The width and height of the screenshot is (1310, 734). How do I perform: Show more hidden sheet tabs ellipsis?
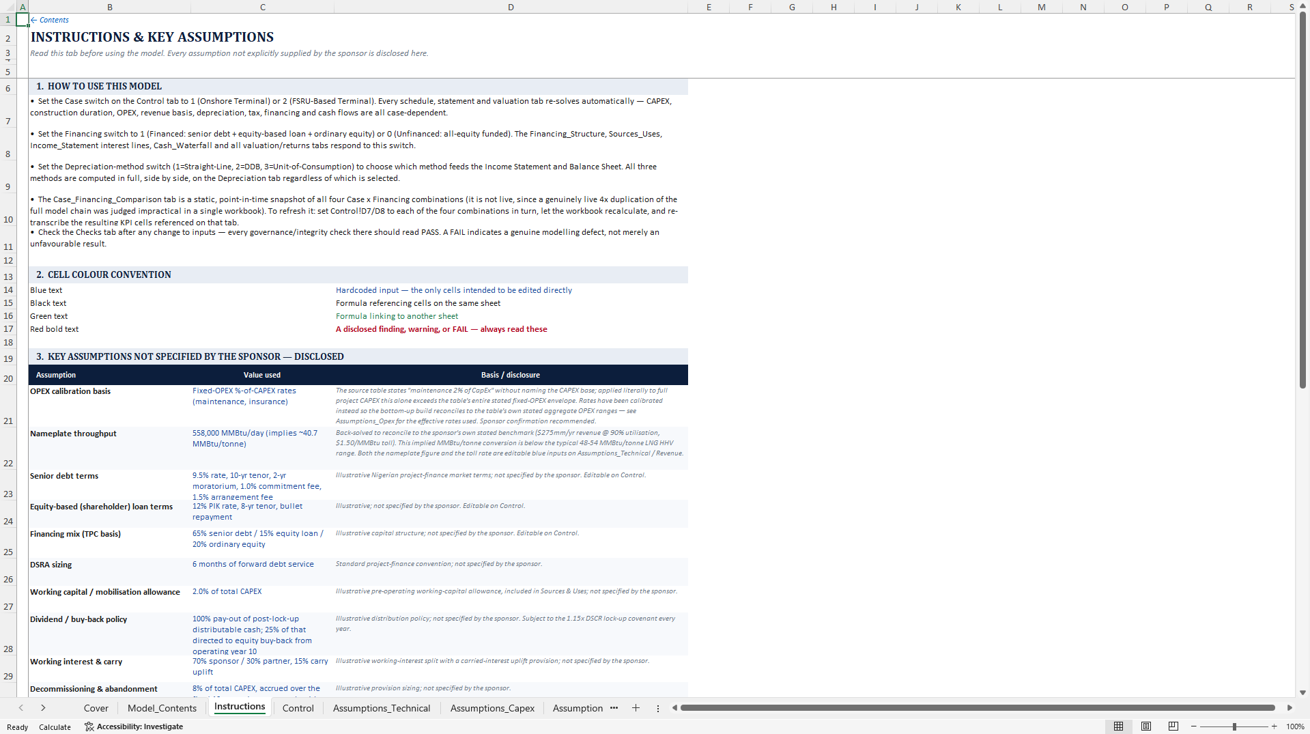pyautogui.click(x=614, y=708)
